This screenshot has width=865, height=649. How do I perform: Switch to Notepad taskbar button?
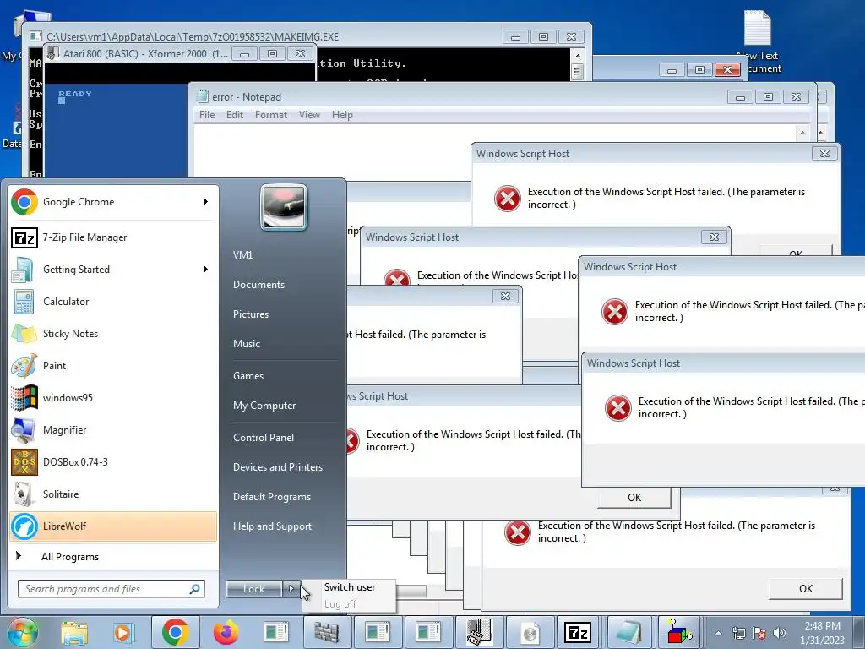click(x=628, y=632)
